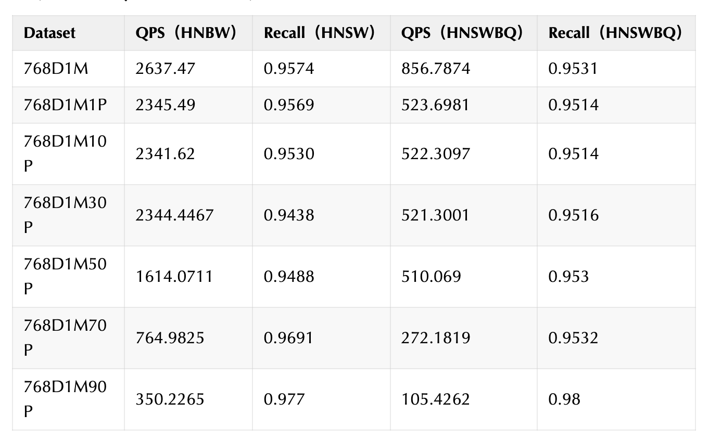Select the 768D1M dataset cell

[x=56, y=69]
